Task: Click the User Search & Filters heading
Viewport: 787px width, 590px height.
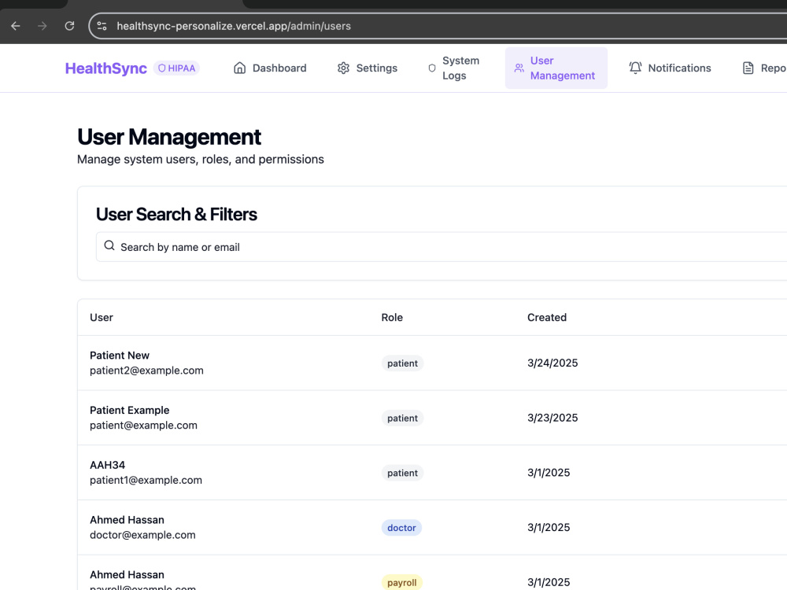Action: pos(176,214)
